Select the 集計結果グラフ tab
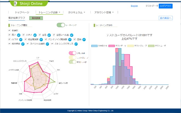The image size is (181, 113). point(17,18)
